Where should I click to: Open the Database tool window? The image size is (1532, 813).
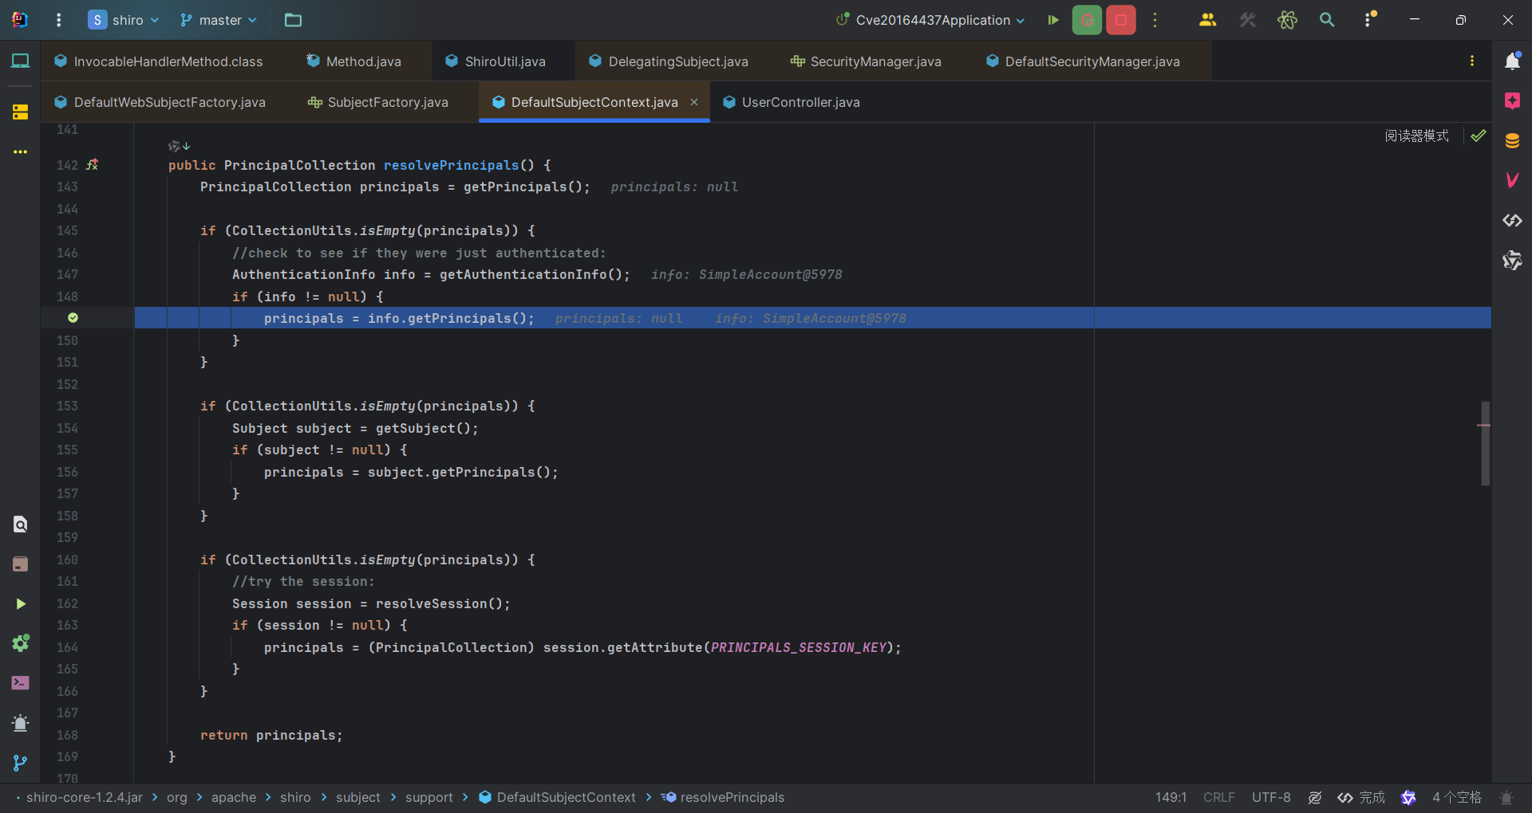point(1512,140)
